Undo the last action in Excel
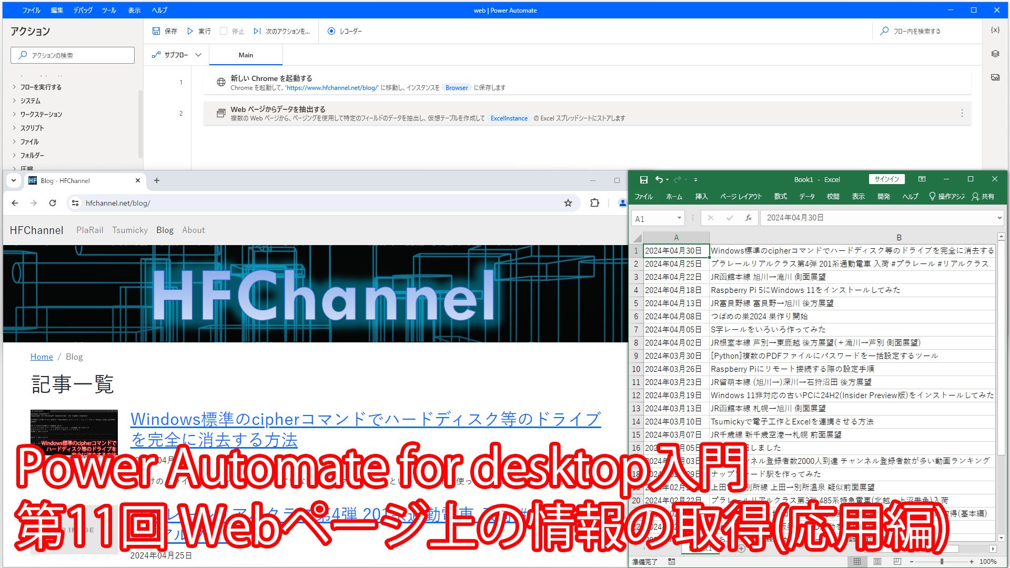The height and width of the screenshot is (568, 1010). [x=659, y=180]
